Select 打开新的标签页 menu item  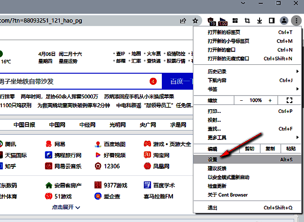point(247,32)
